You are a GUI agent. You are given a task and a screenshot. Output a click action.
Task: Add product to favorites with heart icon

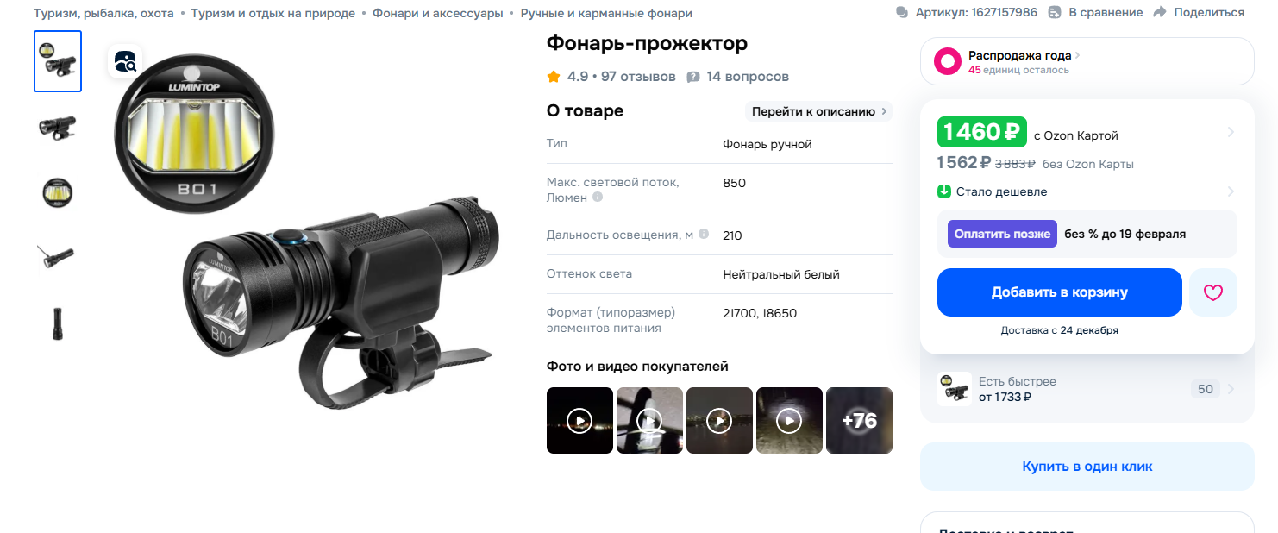(1212, 292)
